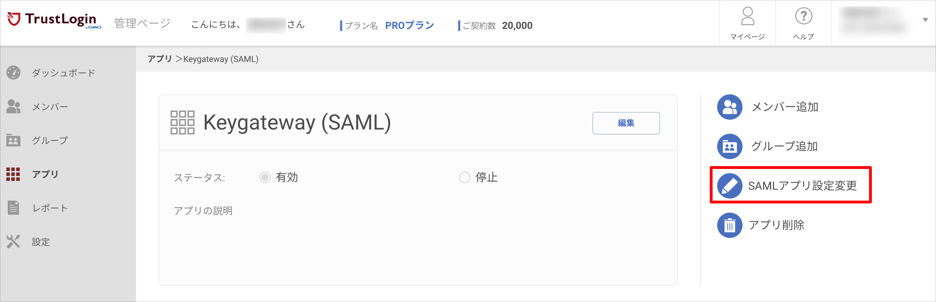This screenshot has width=936, height=302.
Task: Open the レポート sidebar menu label
Action: coord(50,208)
